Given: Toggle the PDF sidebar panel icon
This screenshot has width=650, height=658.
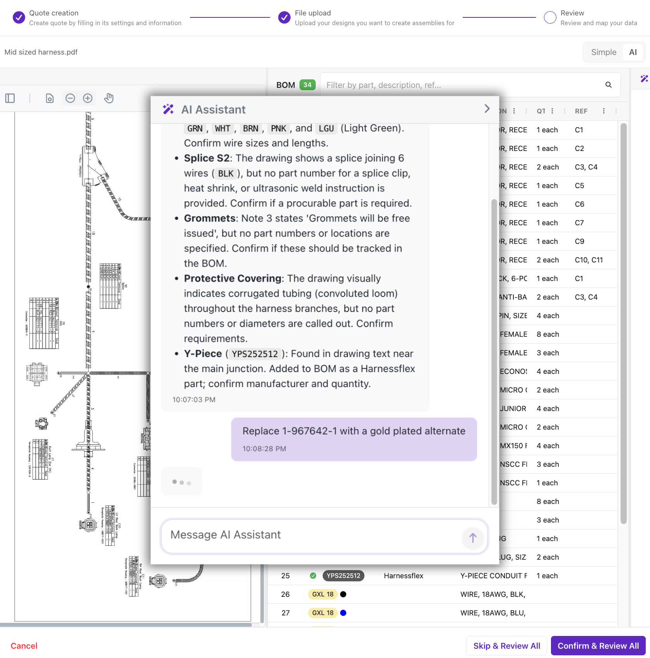Looking at the screenshot, I should pos(10,98).
